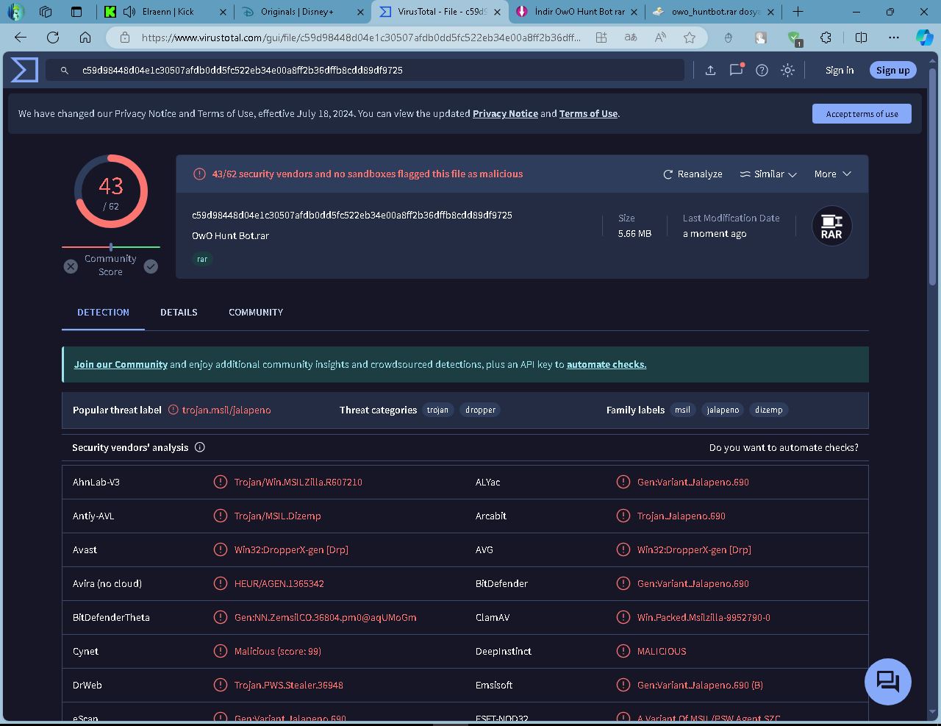The image size is (941, 726).
Task: Go back using the browser back arrow
Action: [21, 38]
